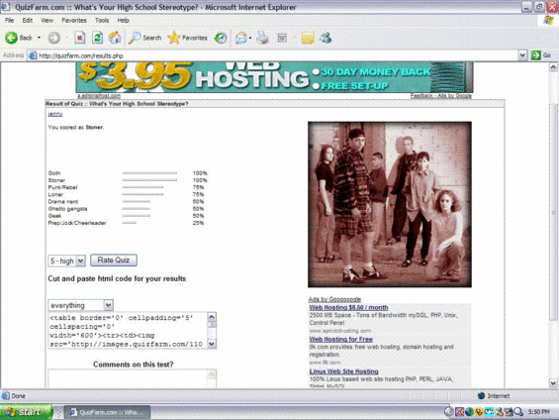The width and height of the screenshot is (559, 420).
Task: Click the yellow Discuss note toolbar icon
Action: 308,38
